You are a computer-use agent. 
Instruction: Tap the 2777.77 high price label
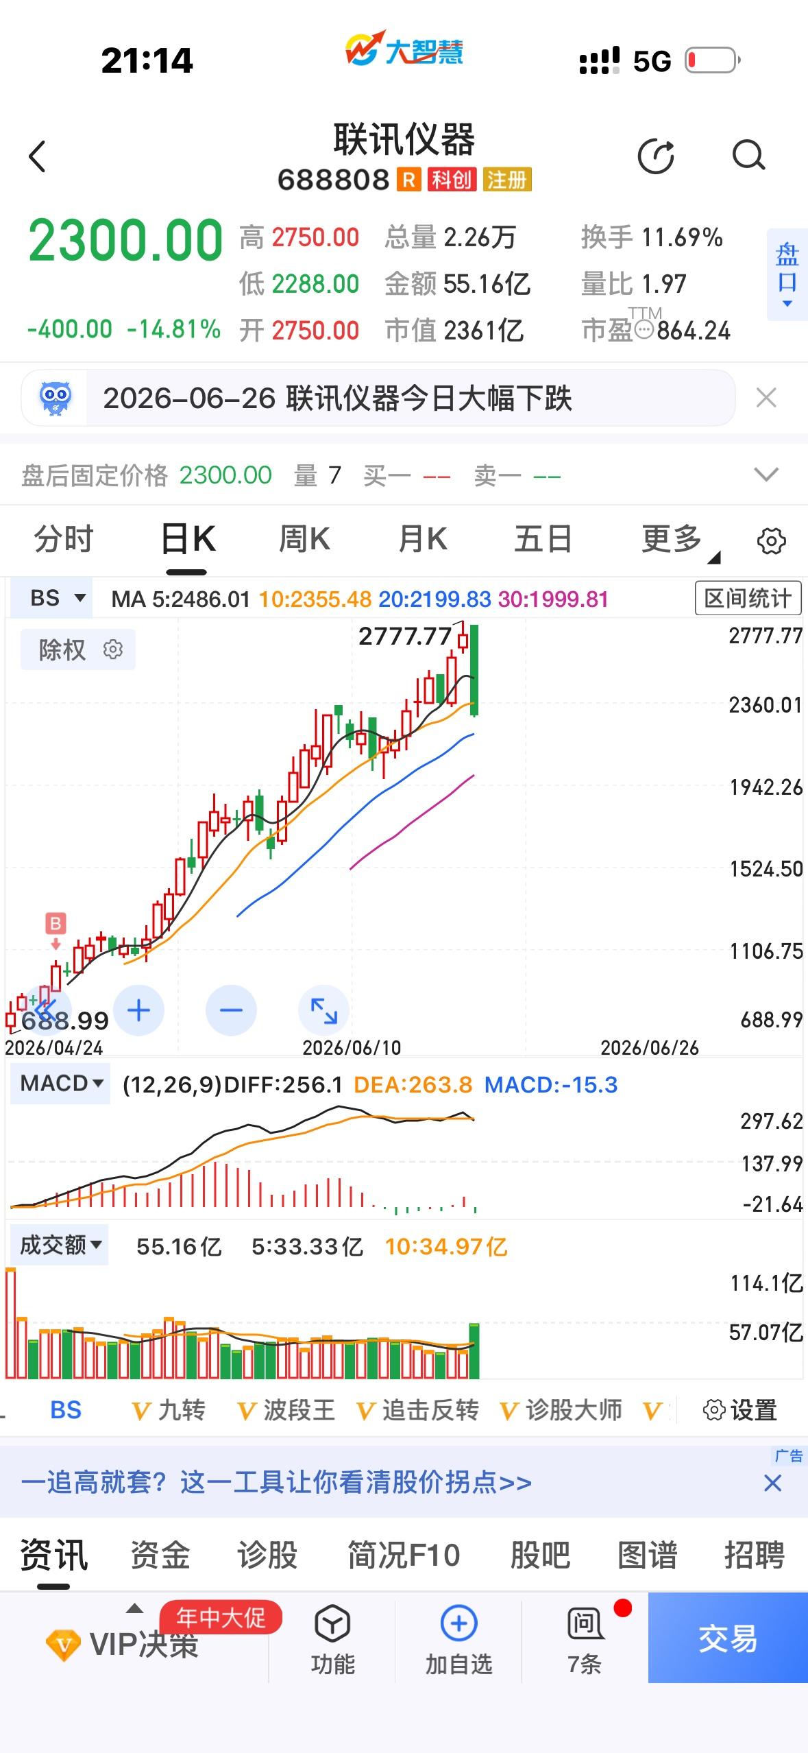click(x=405, y=636)
